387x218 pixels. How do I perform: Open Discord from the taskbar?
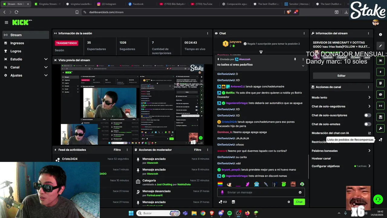(221, 213)
